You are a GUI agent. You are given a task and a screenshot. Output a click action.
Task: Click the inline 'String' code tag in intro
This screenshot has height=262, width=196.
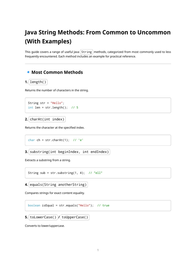pyautogui.click(x=87, y=52)
